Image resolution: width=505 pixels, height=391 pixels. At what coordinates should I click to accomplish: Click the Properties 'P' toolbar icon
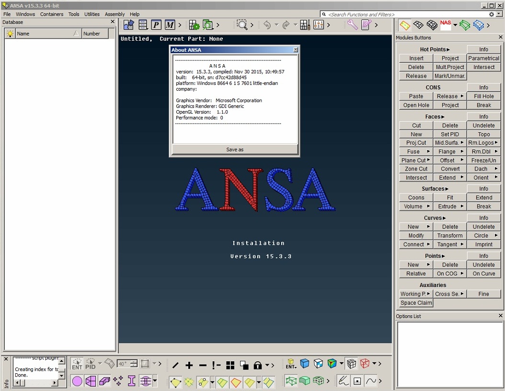(156, 25)
